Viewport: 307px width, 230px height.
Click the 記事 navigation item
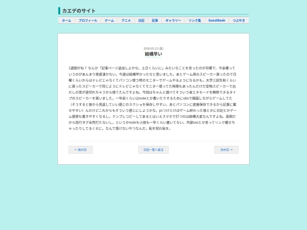(x=155, y=20)
